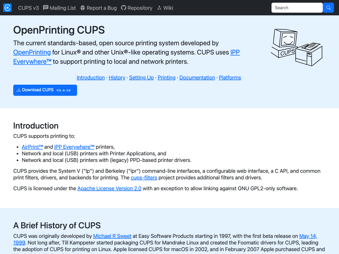This screenshot has width=339, height=254.
Task: Click the download icon on Download CUPS button
Action: (x=19, y=90)
